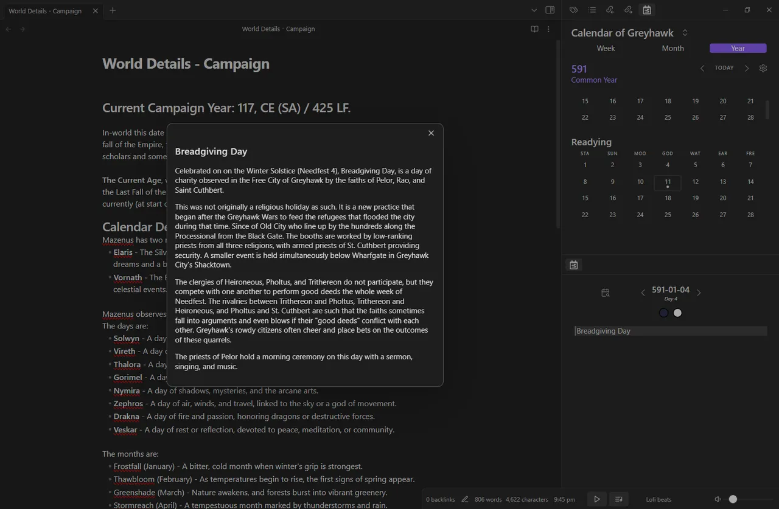Open calendar settings gear
This screenshot has width=779, height=509.
(x=763, y=68)
